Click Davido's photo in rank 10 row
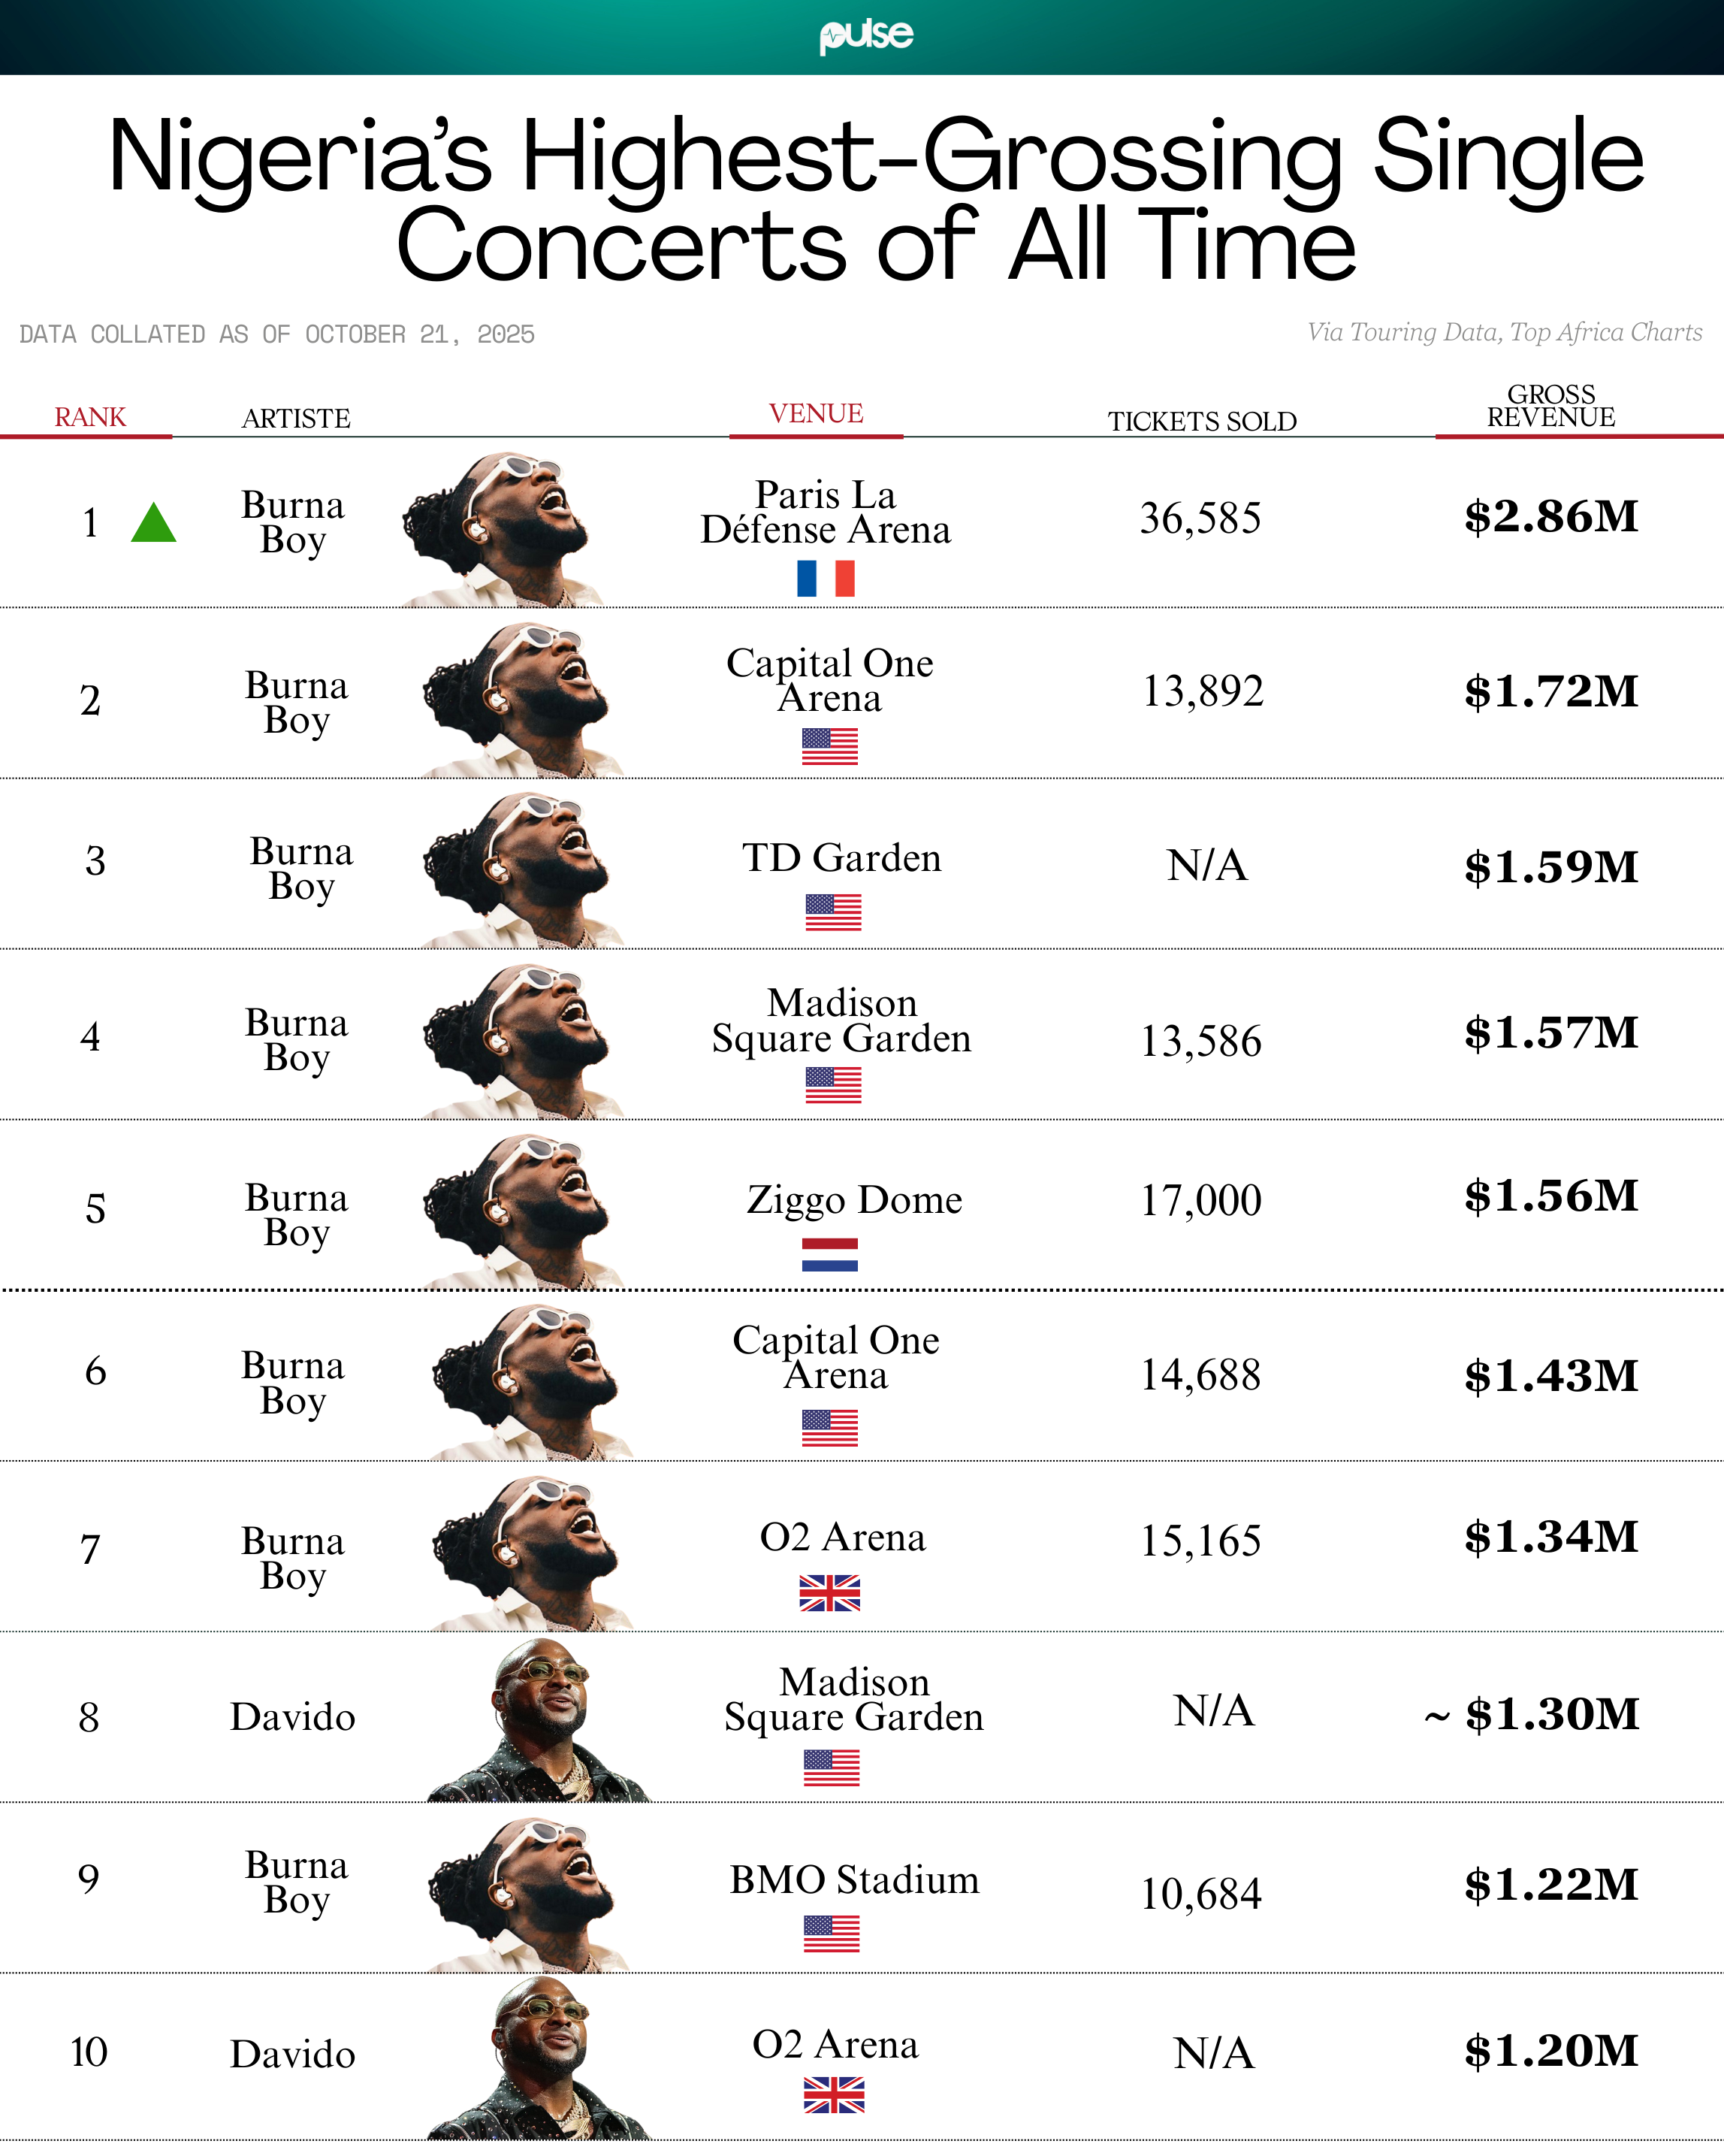This screenshot has width=1724, height=2156. pyautogui.click(x=539, y=2060)
